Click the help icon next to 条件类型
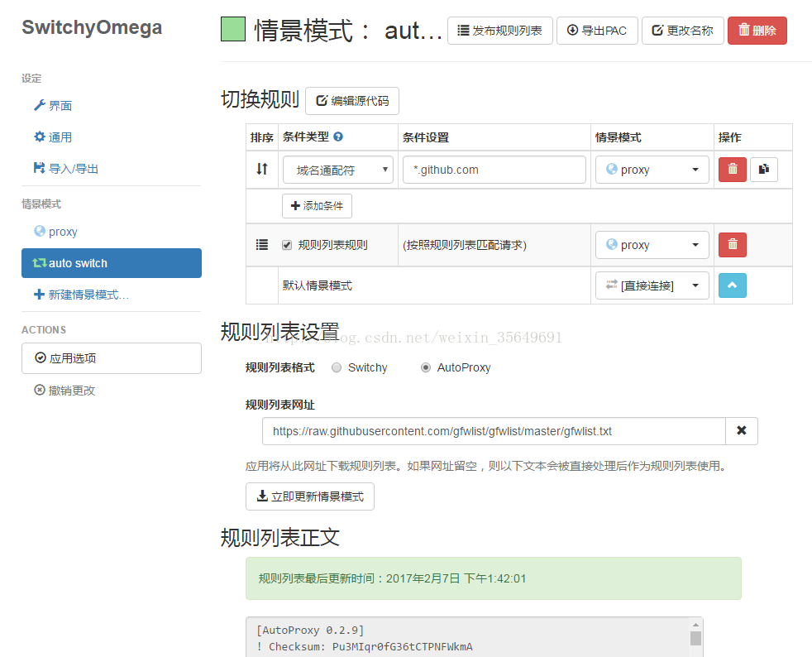Screen dimensions: 812x657 click(x=338, y=137)
